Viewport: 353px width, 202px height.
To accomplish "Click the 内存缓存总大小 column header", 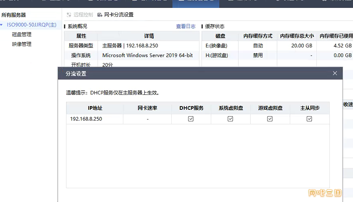I will 297,36.
